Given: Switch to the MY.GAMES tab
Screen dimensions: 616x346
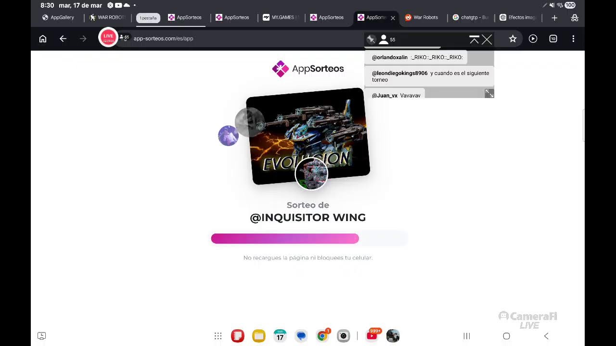Looking at the screenshot, I should tap(281, 18).
